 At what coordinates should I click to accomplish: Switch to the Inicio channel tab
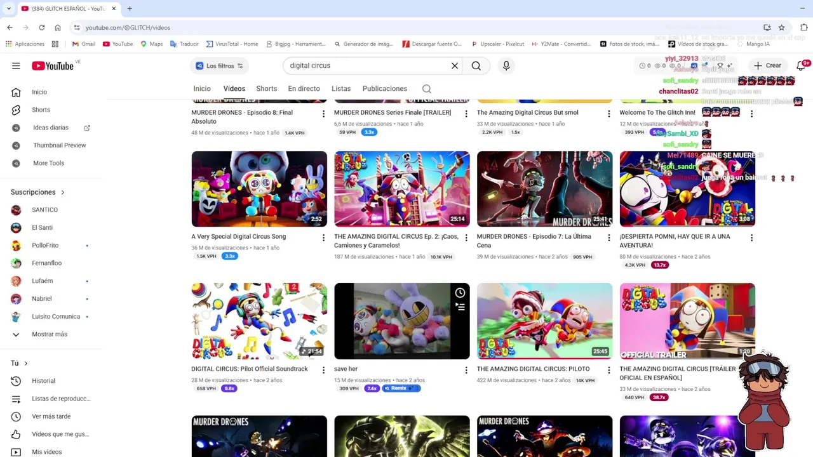202,89
